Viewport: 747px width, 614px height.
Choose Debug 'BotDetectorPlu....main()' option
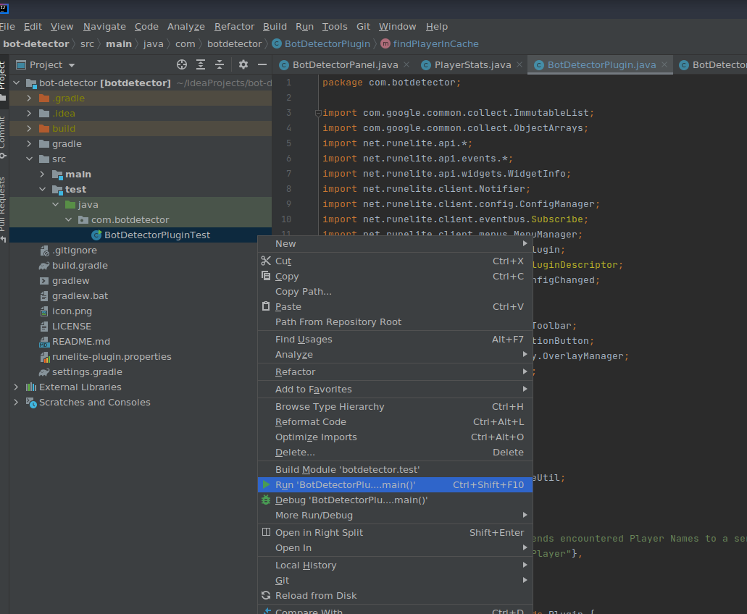[x=395, y=500]
